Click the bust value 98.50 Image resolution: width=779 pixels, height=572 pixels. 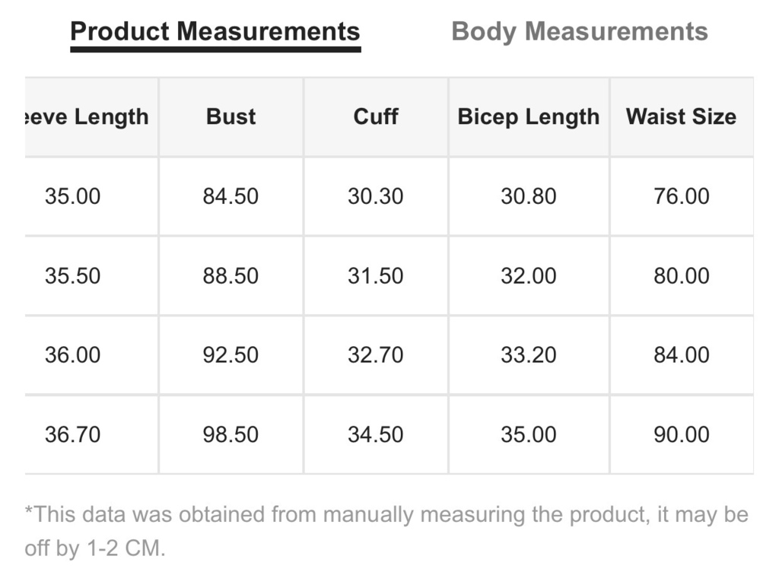pyautogui.click(x=231, y=434)
